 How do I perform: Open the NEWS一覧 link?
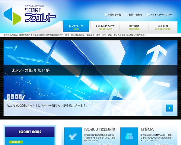(115, 15)
